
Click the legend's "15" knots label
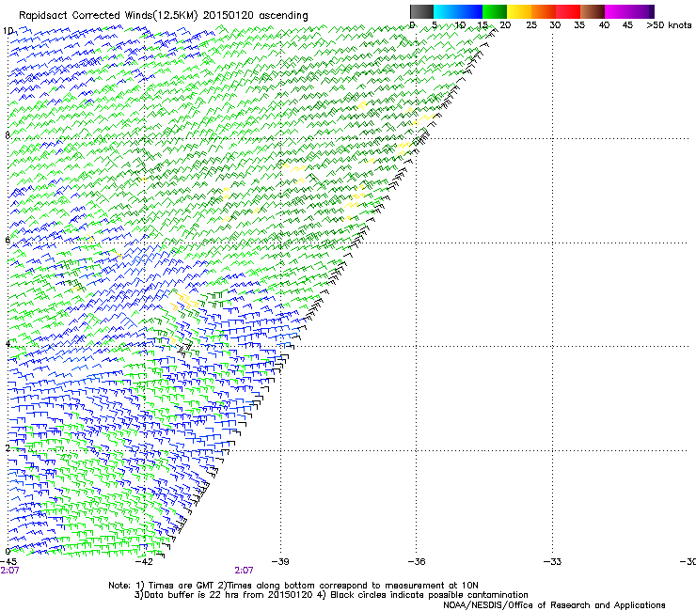pos(482,25)
